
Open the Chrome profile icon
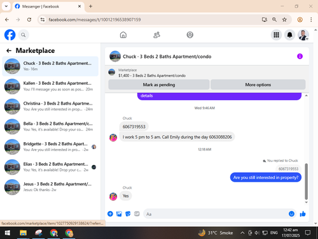300,20
